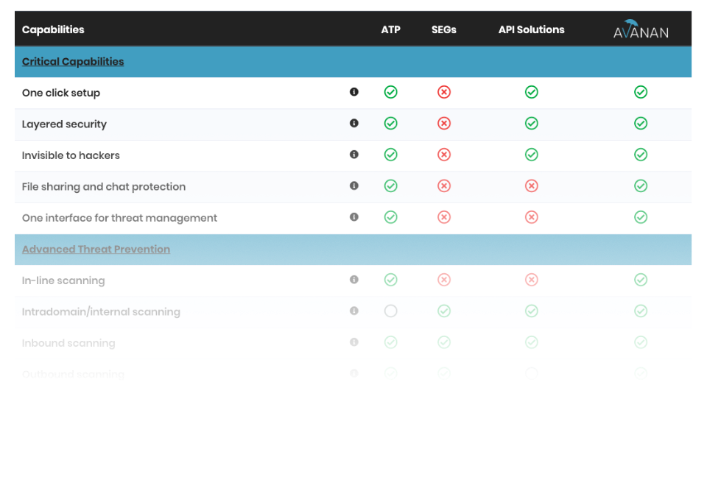Open info icon for In-line scanning
The image size is (707, 491).
coord(354,280)
